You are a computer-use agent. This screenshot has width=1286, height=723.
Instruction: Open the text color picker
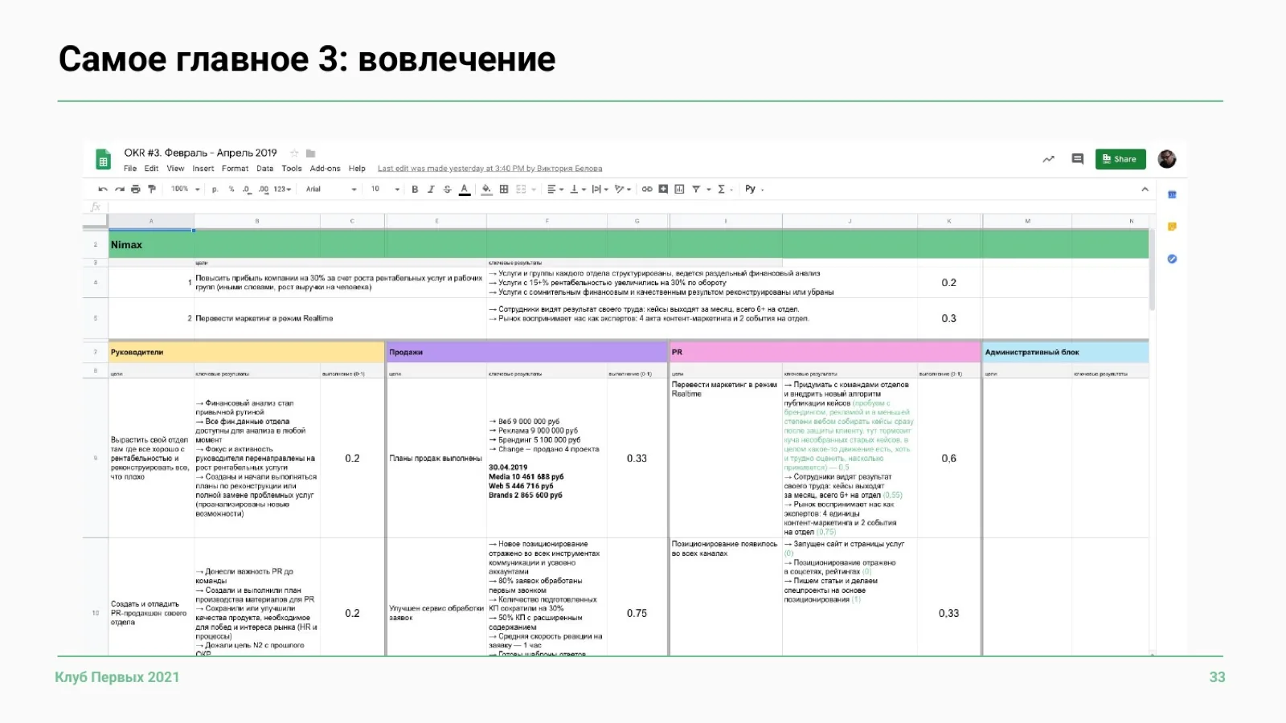(x=464, y=190)
